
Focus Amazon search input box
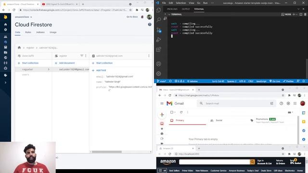tap(214, 162)
